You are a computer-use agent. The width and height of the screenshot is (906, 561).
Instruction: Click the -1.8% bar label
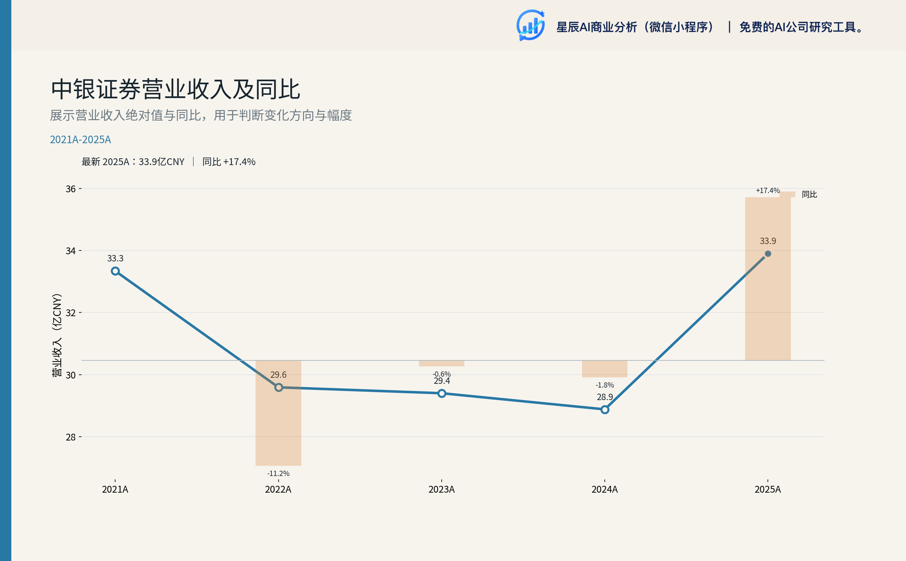click(x=605, y=385)
